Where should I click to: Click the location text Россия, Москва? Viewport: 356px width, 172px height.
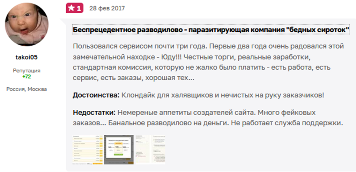point(27,89)
